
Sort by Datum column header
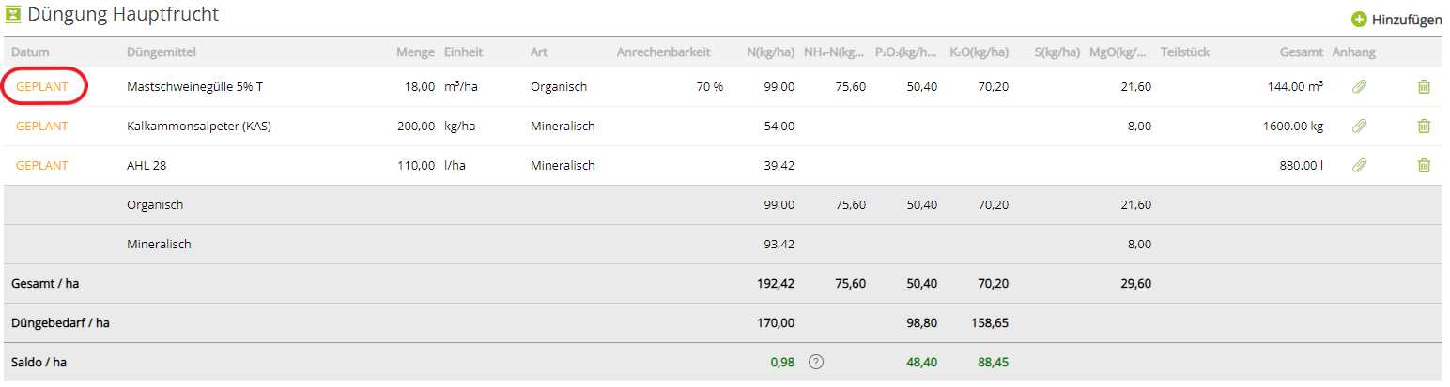tap(32, 52)
